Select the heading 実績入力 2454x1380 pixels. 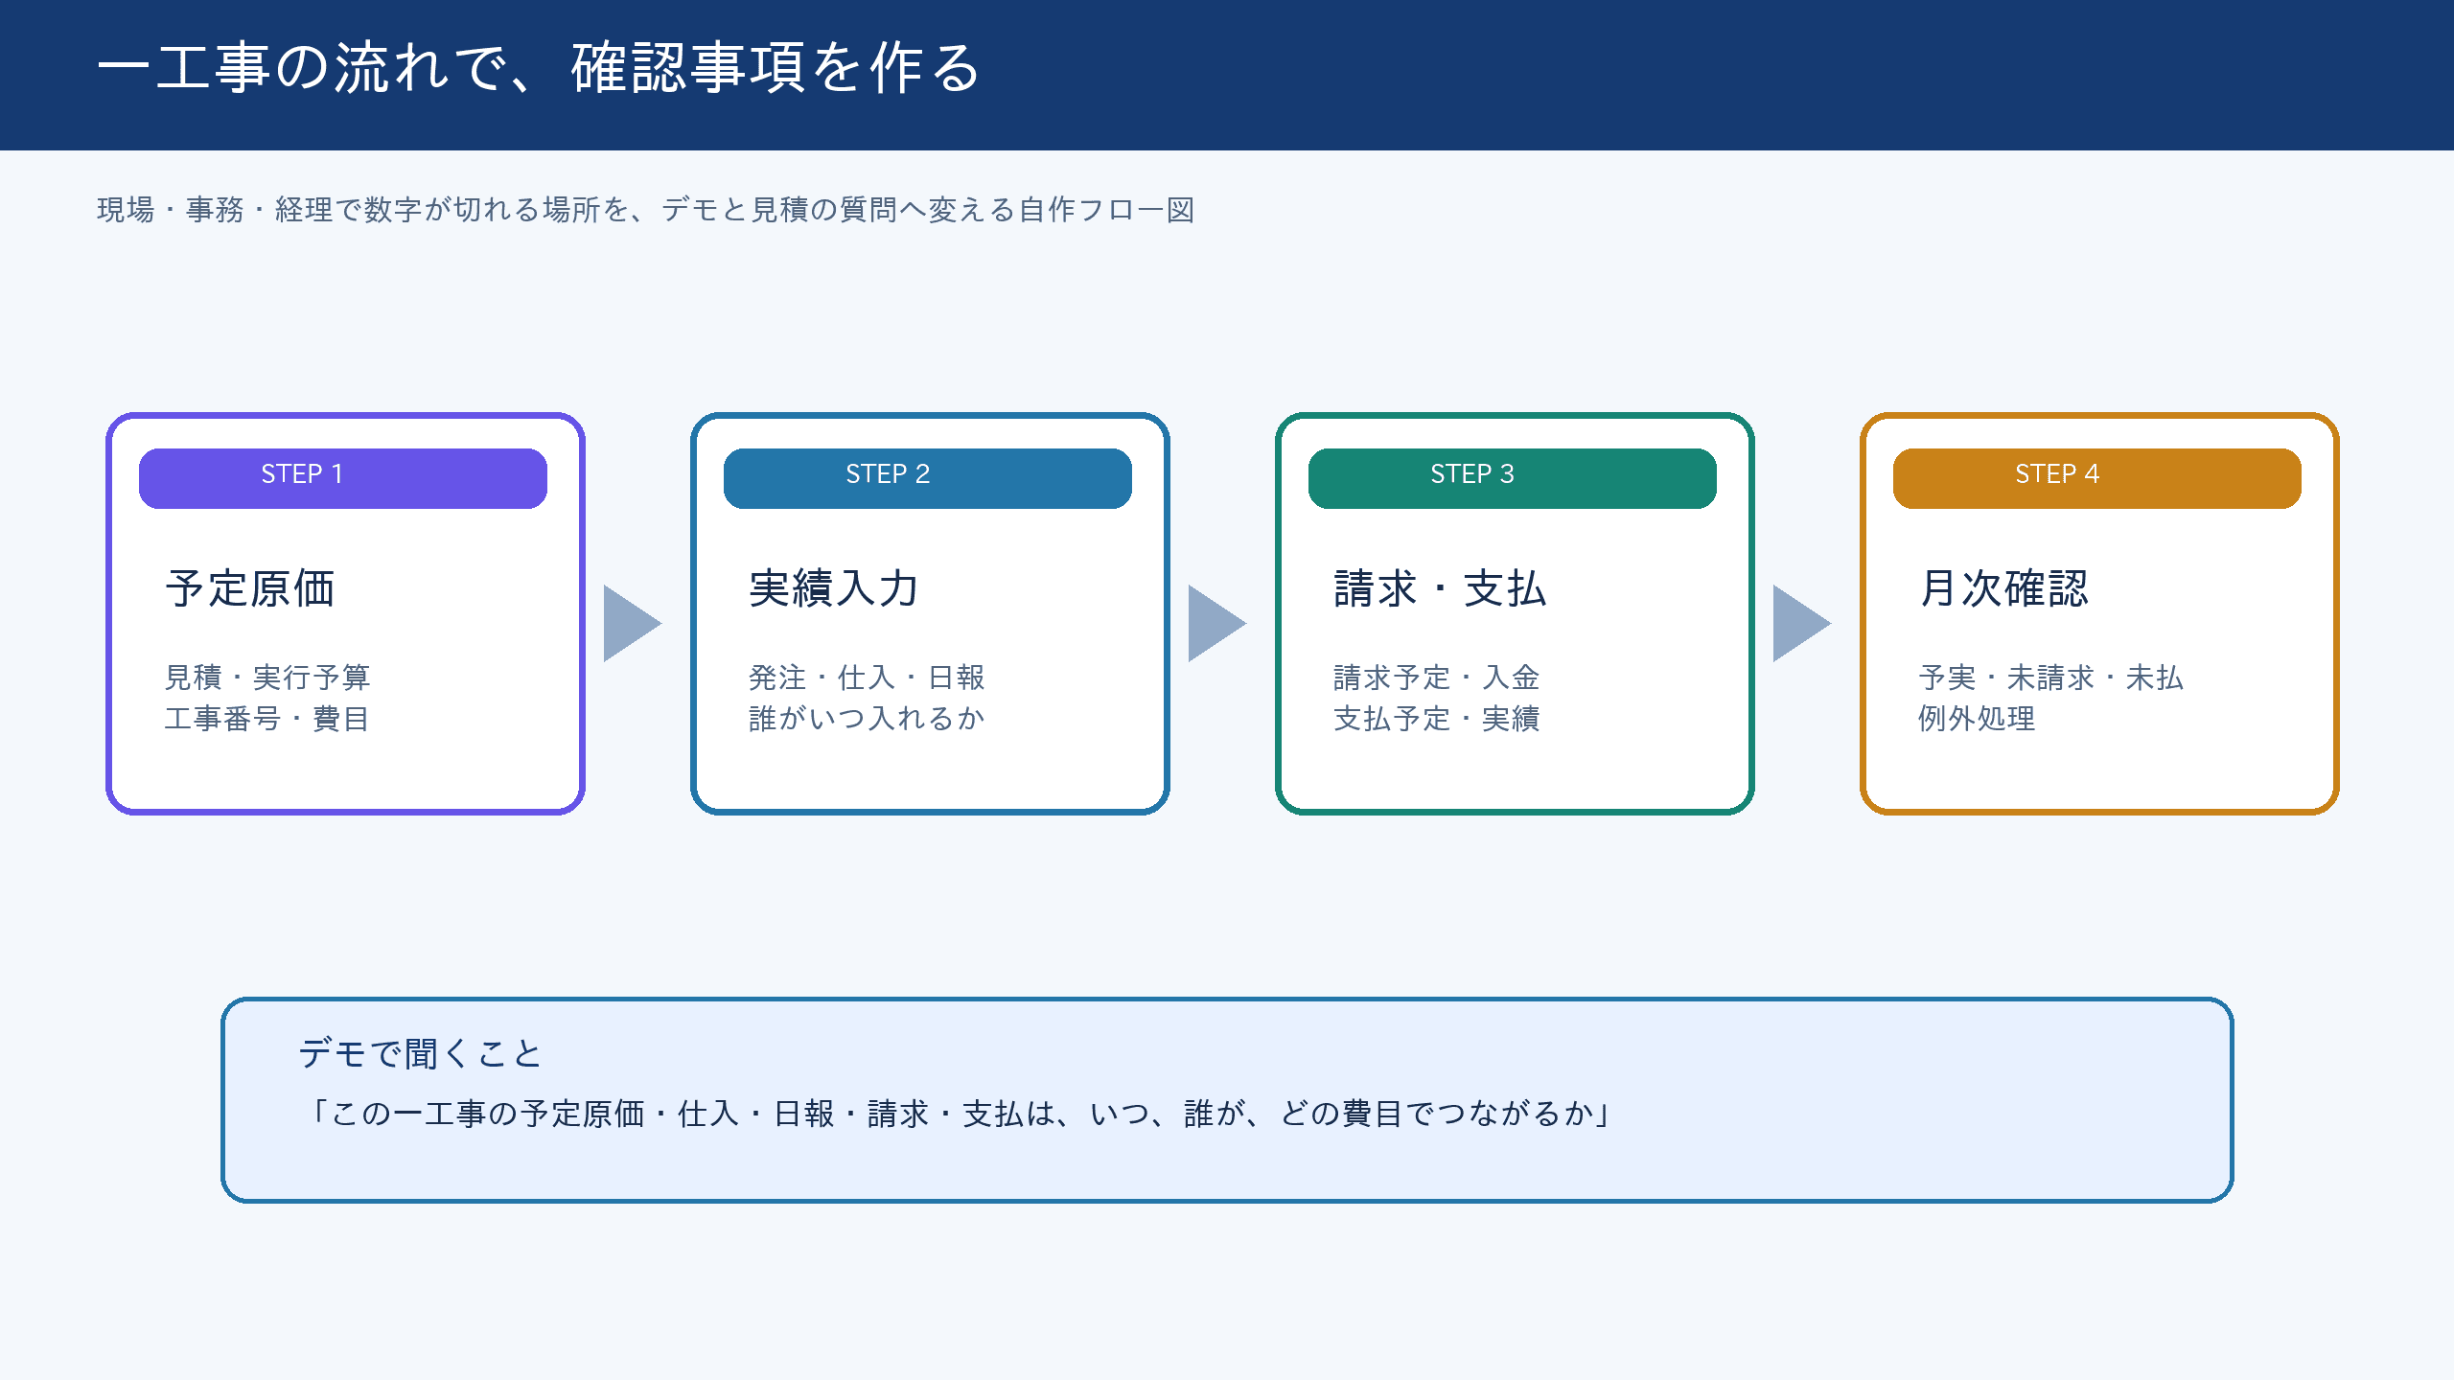click(834, 587)
